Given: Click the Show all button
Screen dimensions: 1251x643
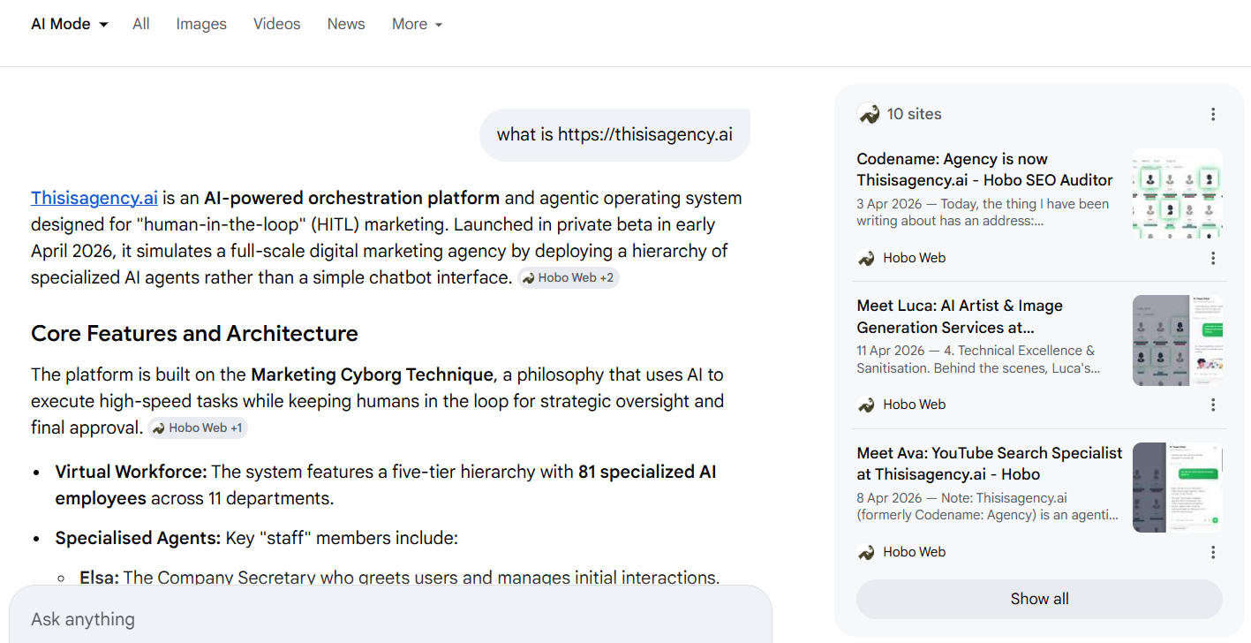Looking at the screenshot, I should 1039,599.
